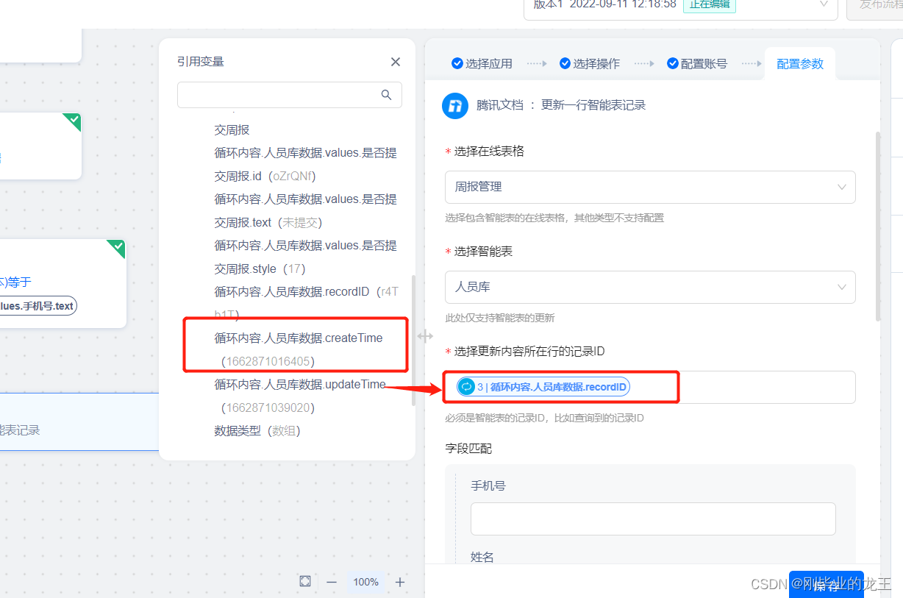Click the 腾讯文档 : 更新一行智能表记录 heading
903x598 pixels.
point(561,105)
